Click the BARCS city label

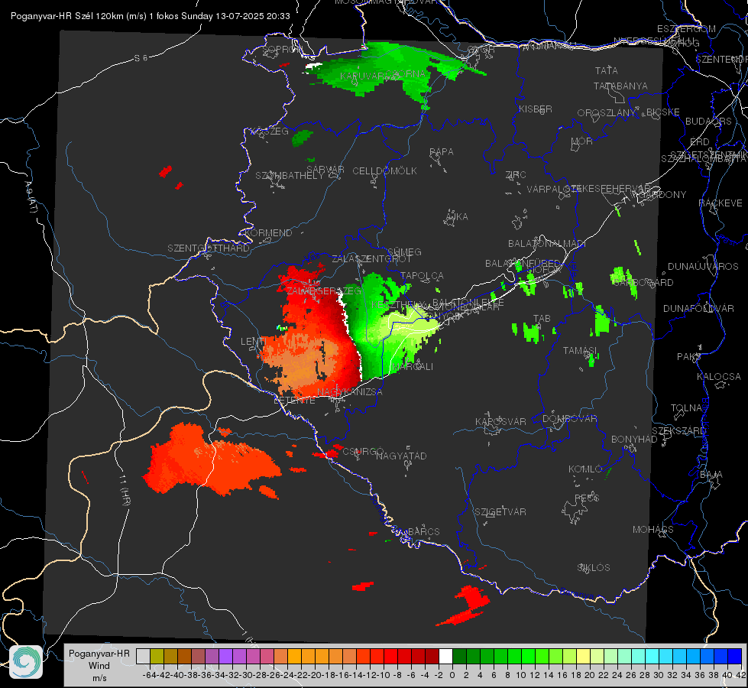tap(423, 531)
